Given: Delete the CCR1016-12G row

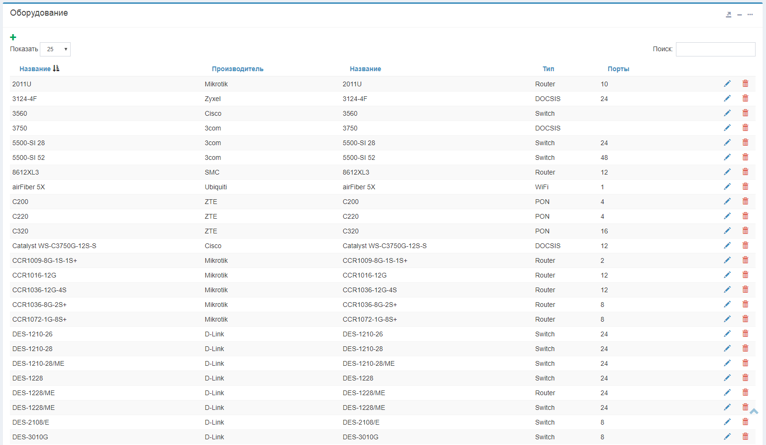Looking at the screenshot, I should tap(745, 275).
